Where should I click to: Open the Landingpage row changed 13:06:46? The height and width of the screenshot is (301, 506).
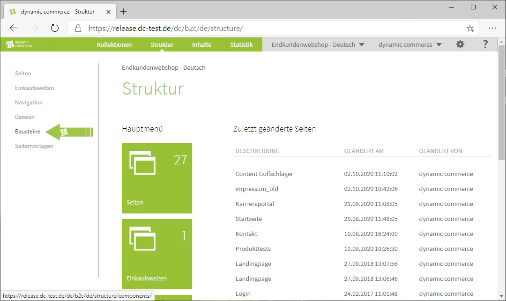(x=363, y=279)
